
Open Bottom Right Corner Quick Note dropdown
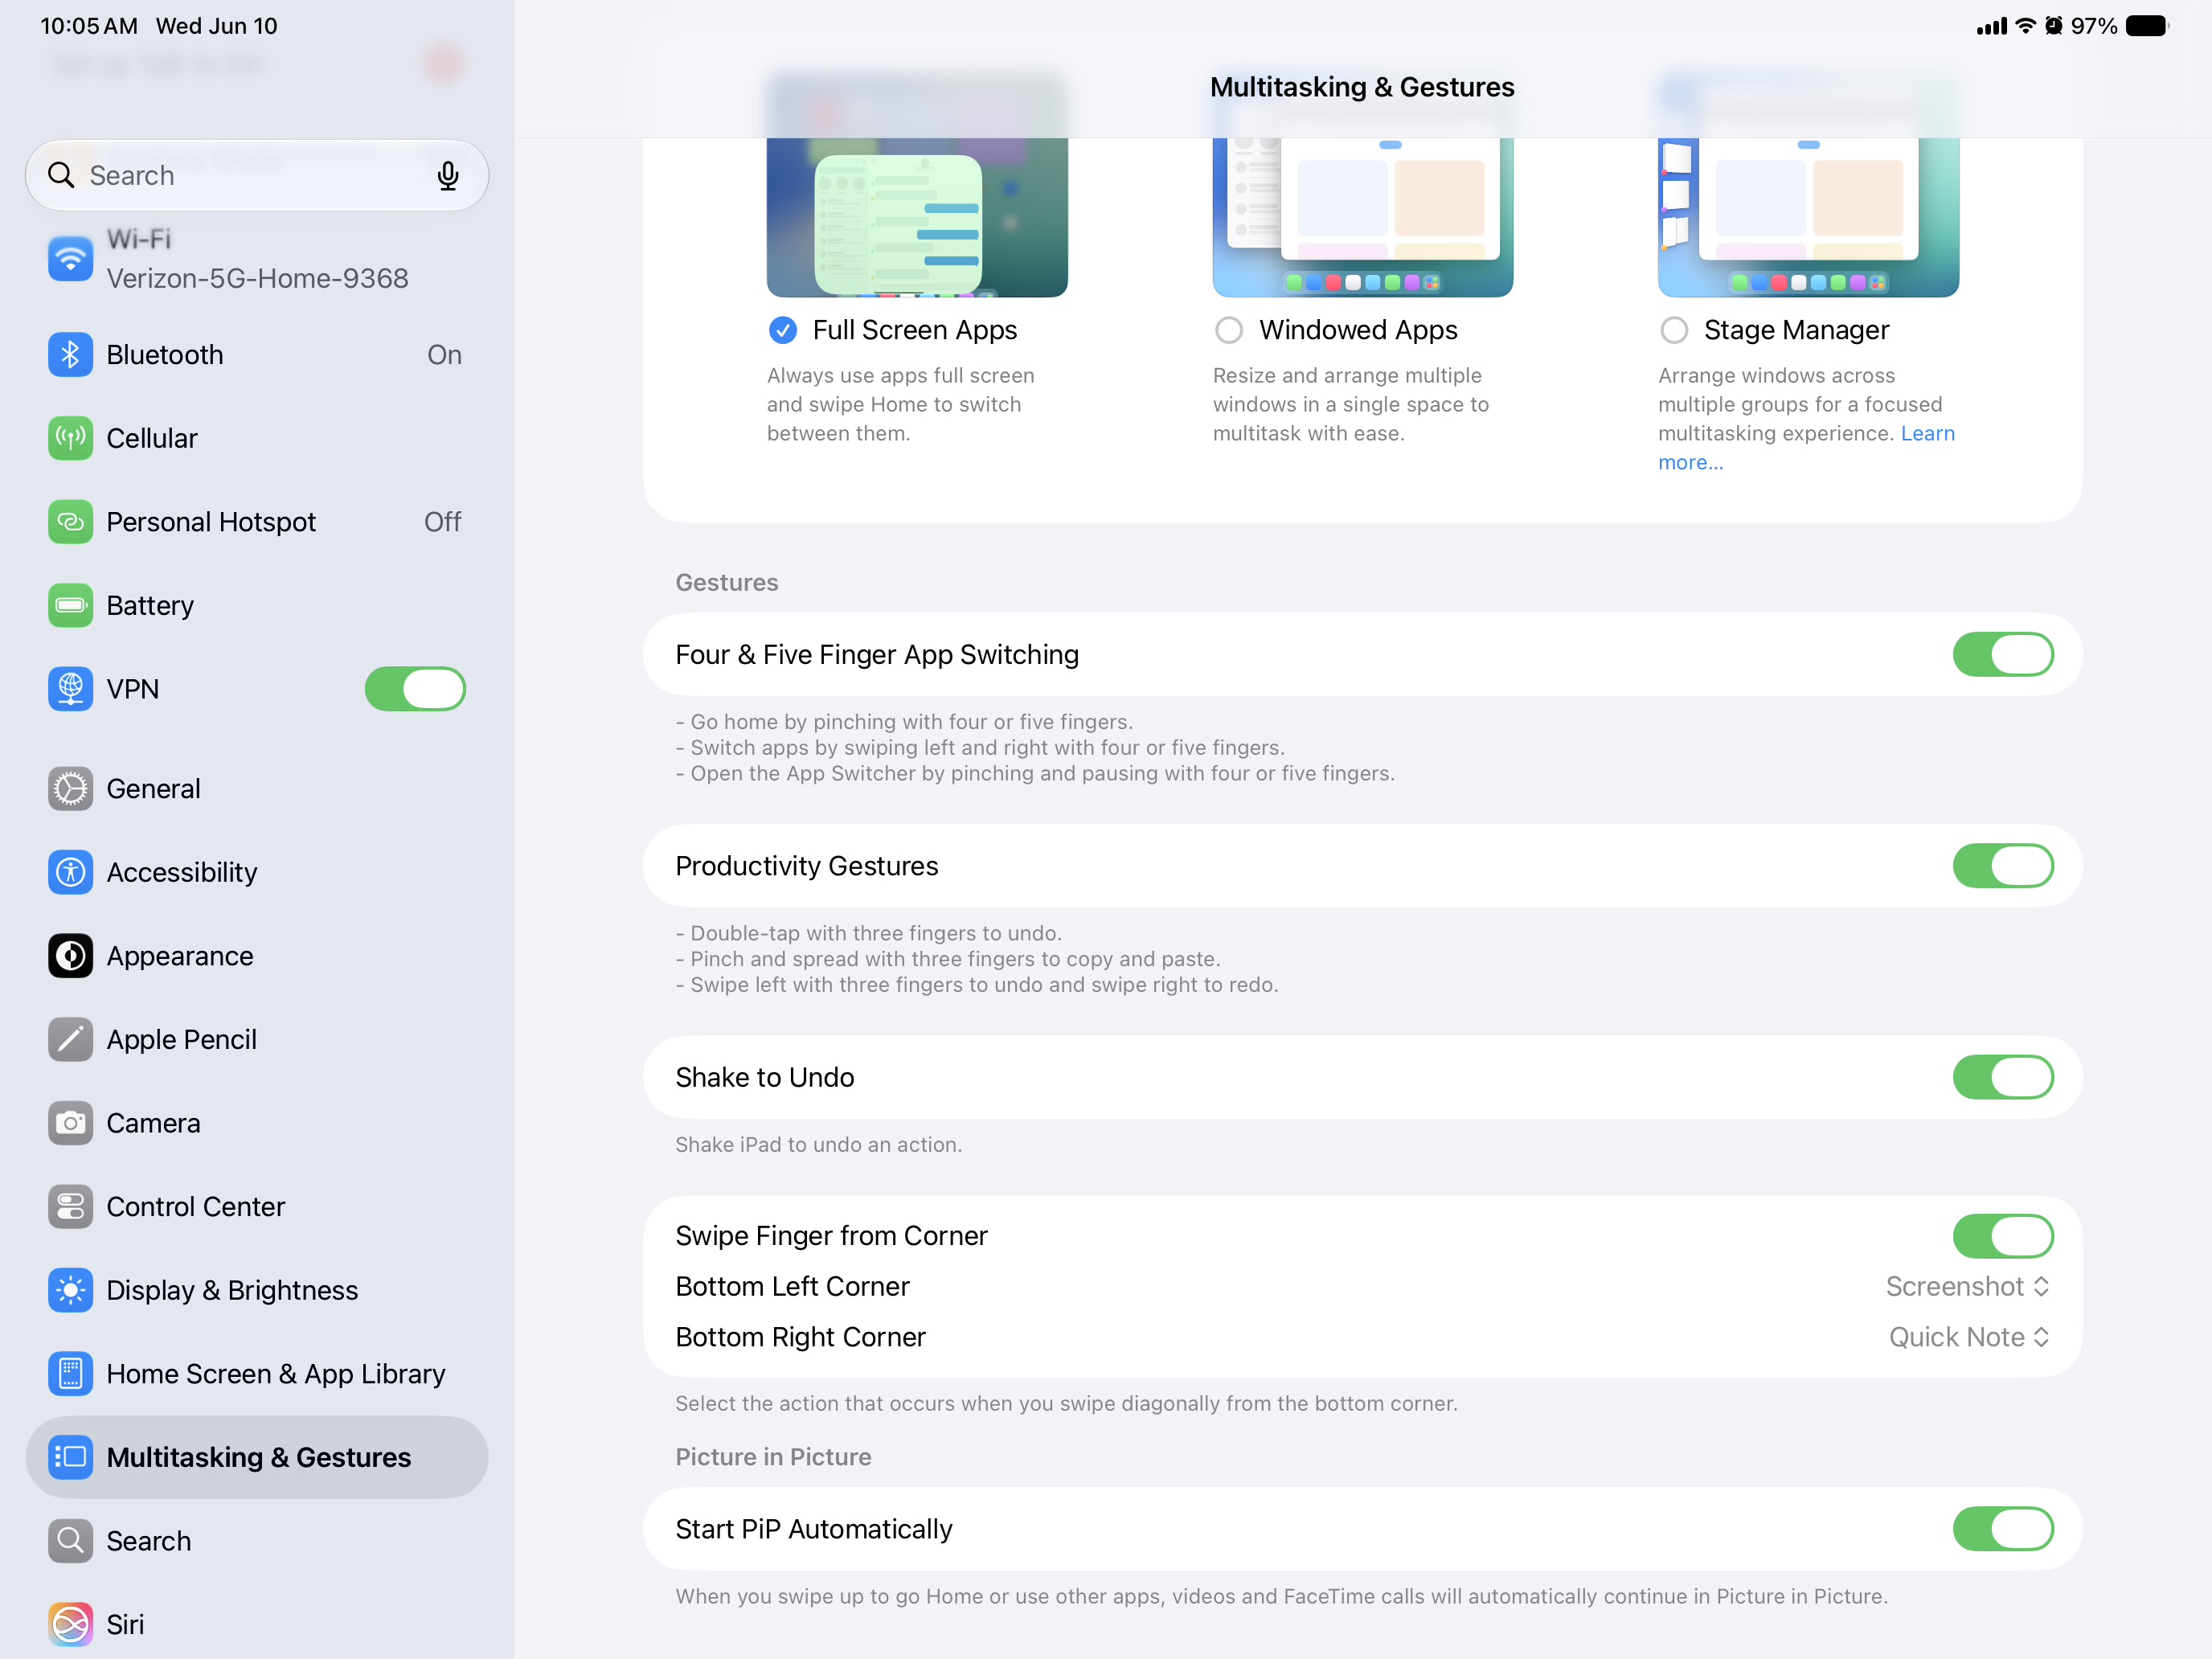pyautogui.click(x=1969, y=1338)
